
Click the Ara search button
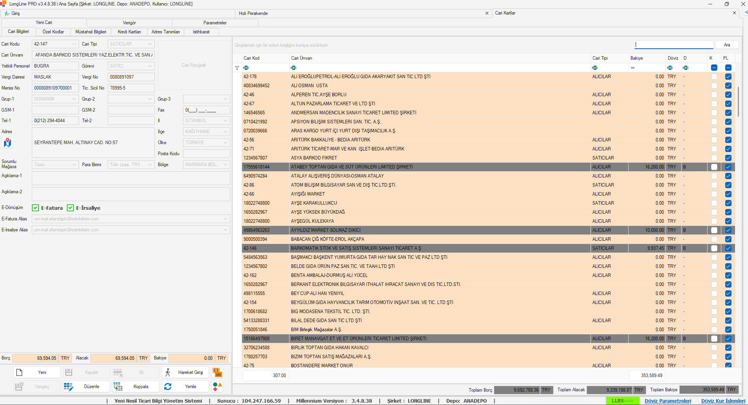727,45
